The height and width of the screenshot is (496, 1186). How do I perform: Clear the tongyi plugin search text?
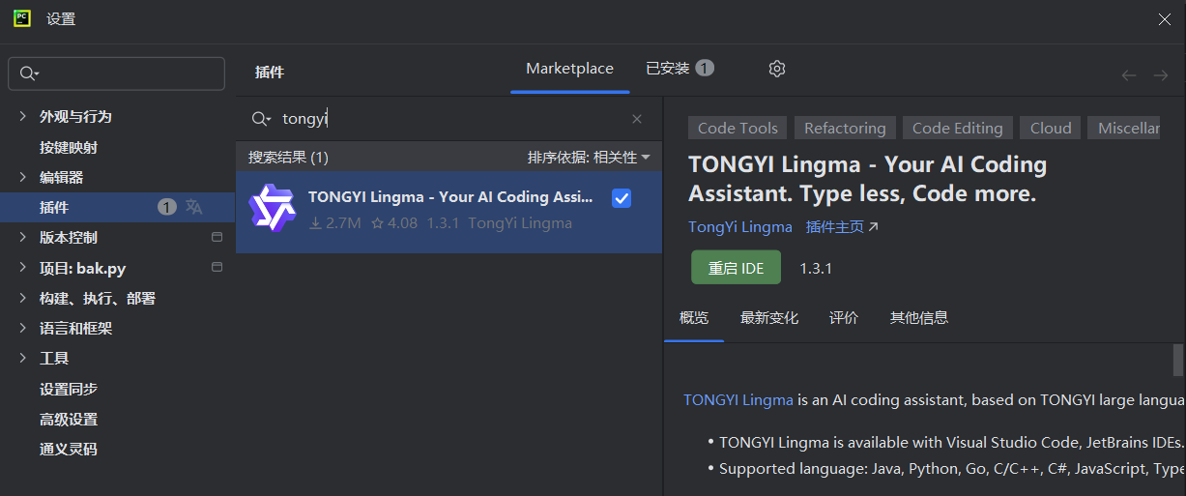[x=637, y=119]
